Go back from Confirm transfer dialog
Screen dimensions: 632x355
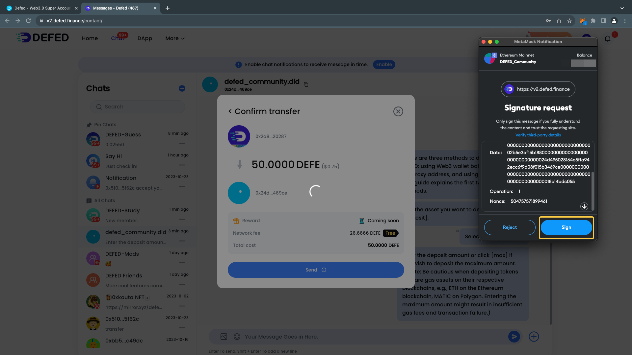pyautogui.click(x=230, y=111)
